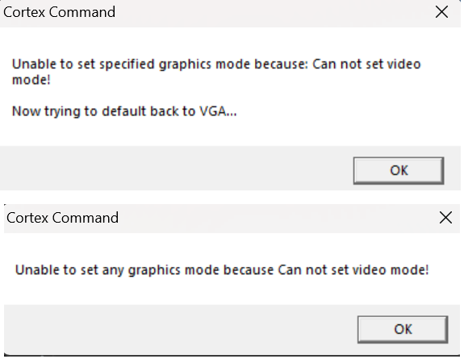Viewport: 468px width, 359px height.
Task: Click the word 'specified' in the upper message
Action: tap(127, 65)
